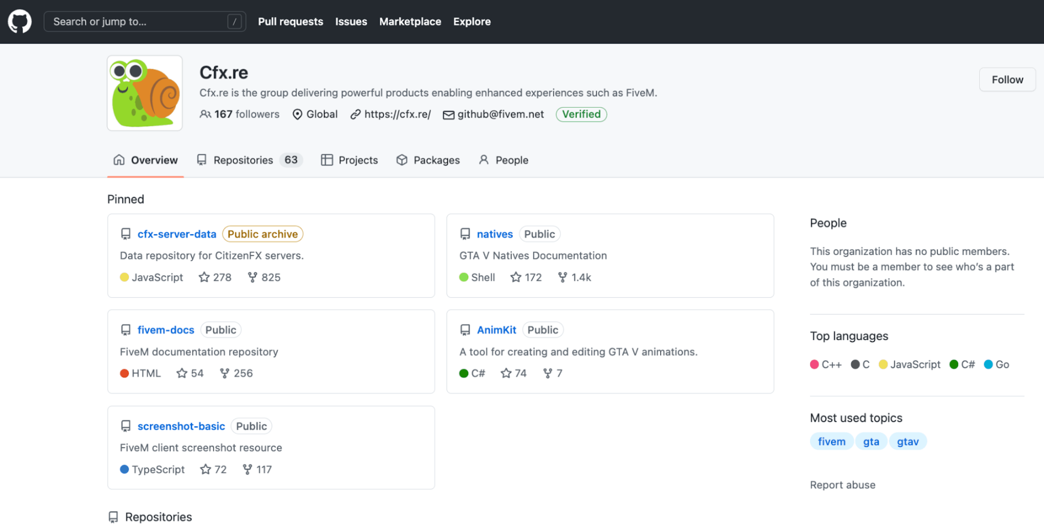The image size is (1044, 527).
Task: Click the fork icon for AnimKit
Action: point(548,373)
